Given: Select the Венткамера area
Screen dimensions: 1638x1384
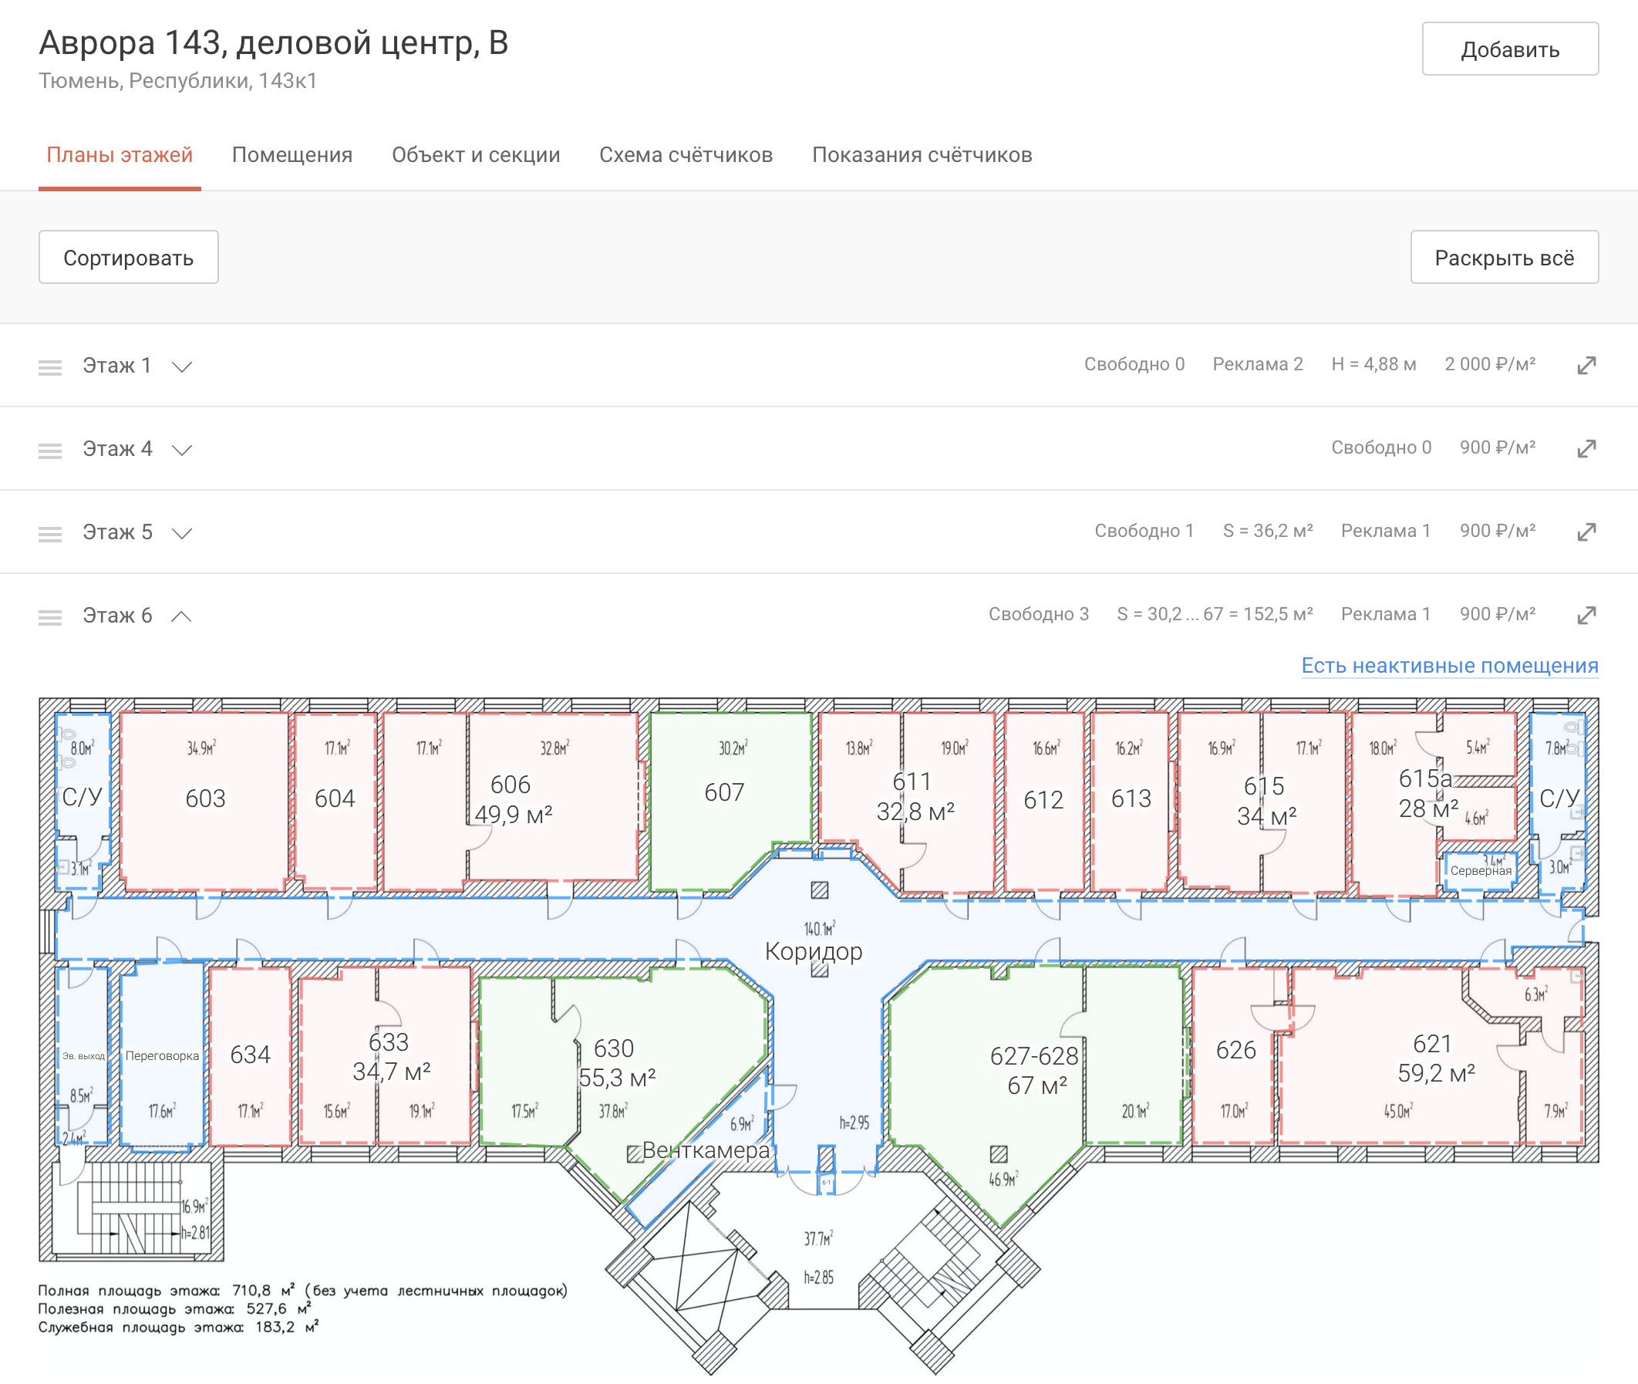Looking at the screenshot, I should click(x=705, y=1150).
